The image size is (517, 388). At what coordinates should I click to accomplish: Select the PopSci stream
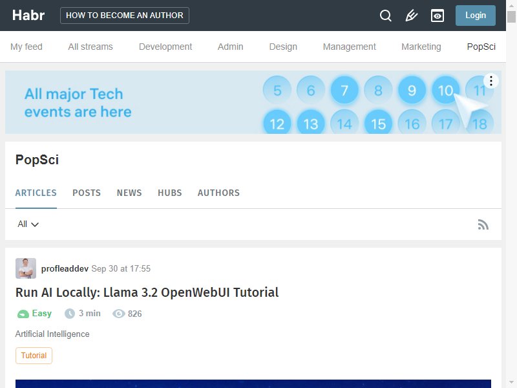click(481, 47)
